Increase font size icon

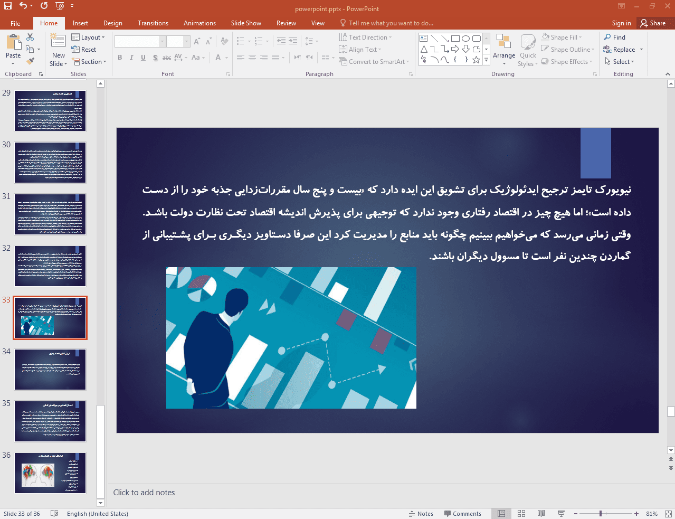(197, 41)
